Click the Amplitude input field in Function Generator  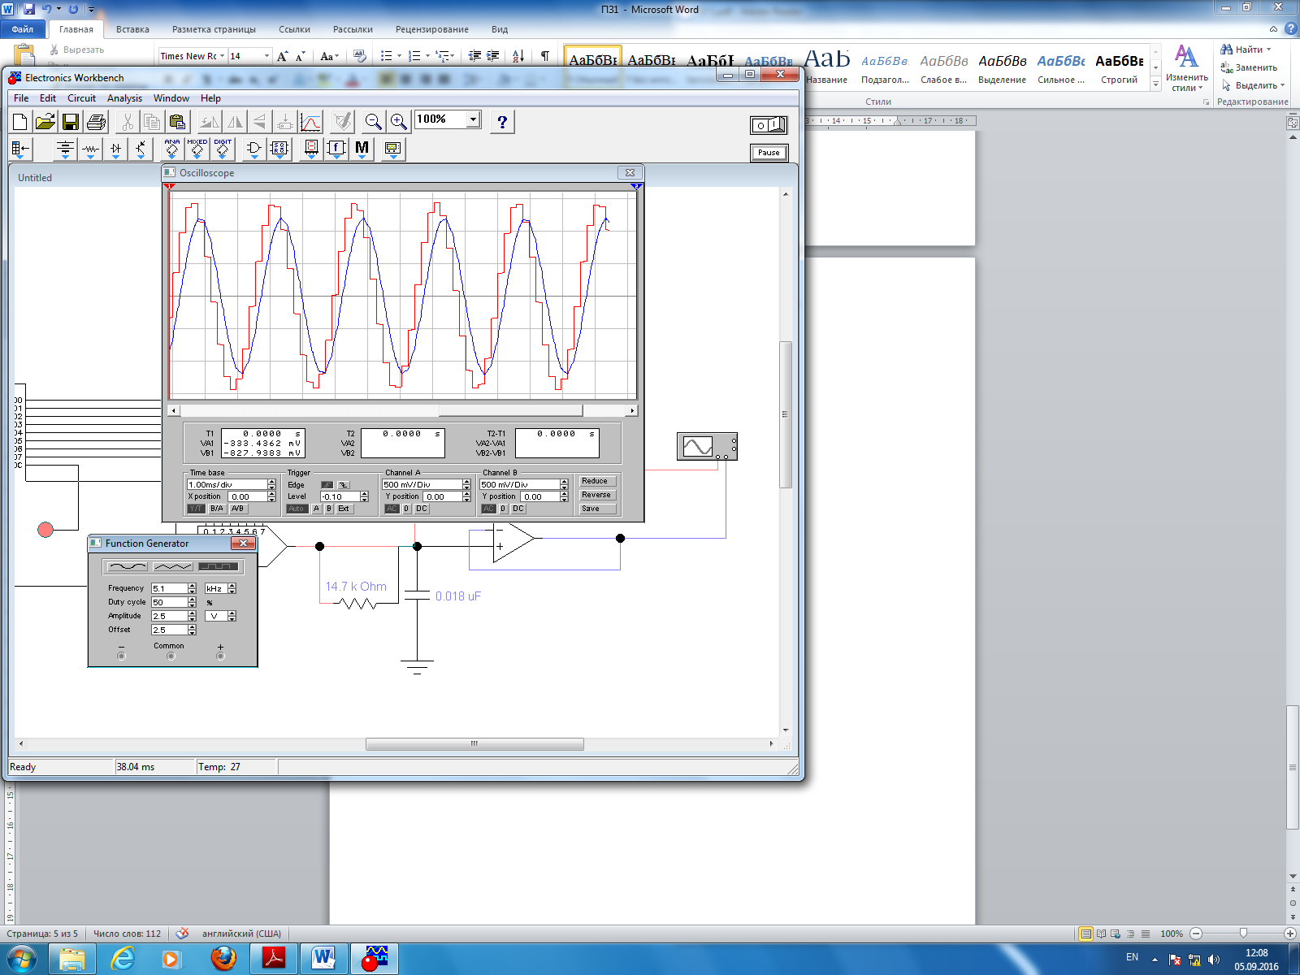coord(169,616)
